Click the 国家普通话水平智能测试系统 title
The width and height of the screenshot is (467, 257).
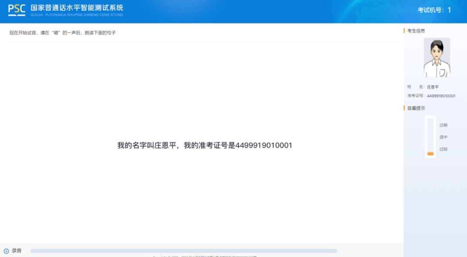[77, 8]
